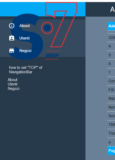Click the "how to set TOP" note text

pos(26,70)
